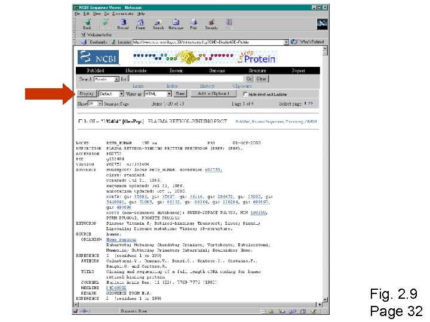Switch to Nucleotide in the black nav bar
430x322 pixels.
pos(136,70)
